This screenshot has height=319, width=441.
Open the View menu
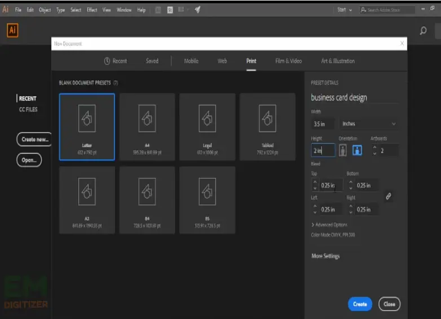(x=107, y=10)
